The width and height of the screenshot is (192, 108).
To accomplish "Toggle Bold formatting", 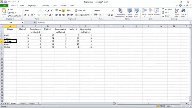I will coord(25,15).
